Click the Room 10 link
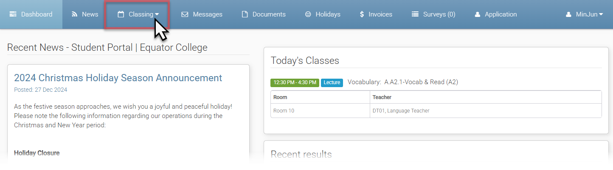613x170 pixels. (284, 111)
